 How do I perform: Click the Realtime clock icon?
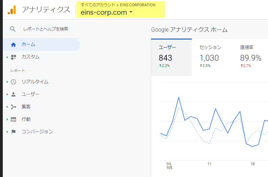[x=13, y=82]
